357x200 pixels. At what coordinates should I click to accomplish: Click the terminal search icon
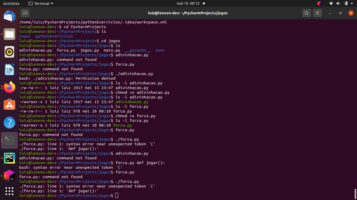307,13
